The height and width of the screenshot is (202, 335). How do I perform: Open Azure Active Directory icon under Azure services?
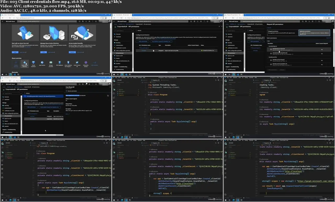pyautogui.click(x=25, y=64)
